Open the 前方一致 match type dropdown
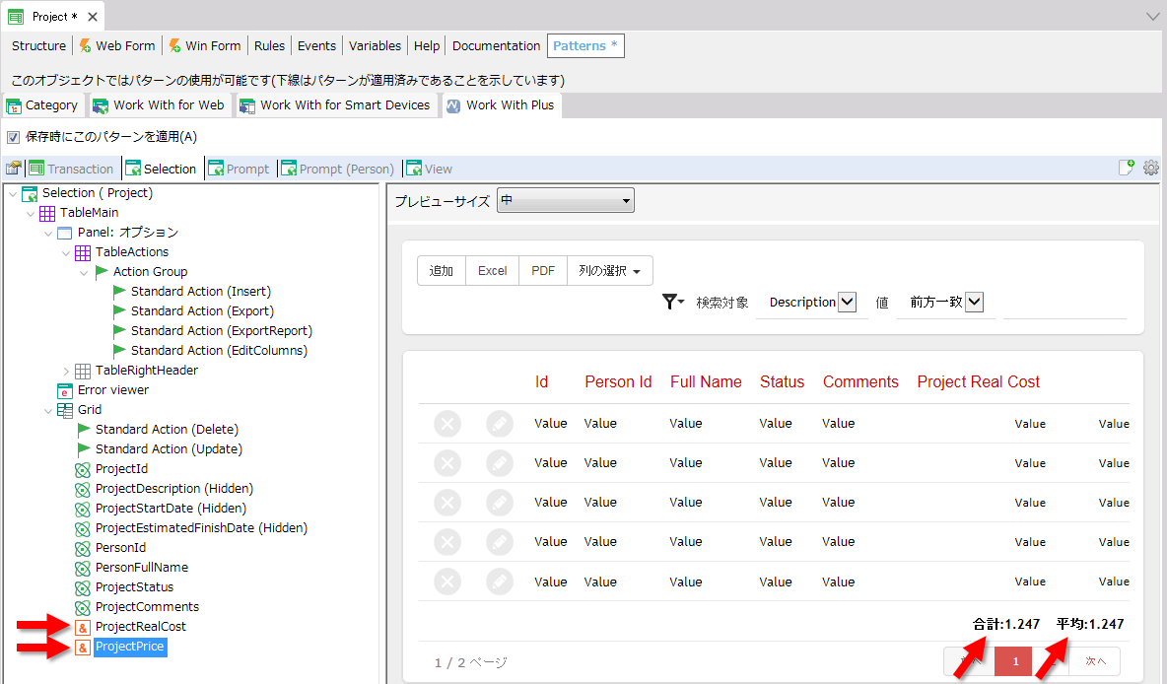The width and height of the screenshot is (1167, 684). [x=974, y=302]
